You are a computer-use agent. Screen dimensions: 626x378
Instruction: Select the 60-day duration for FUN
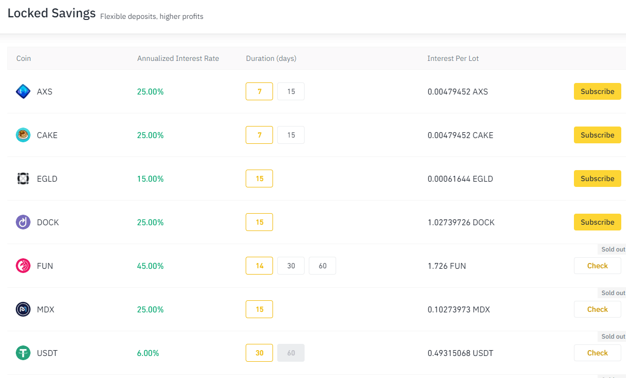(322, 266)
